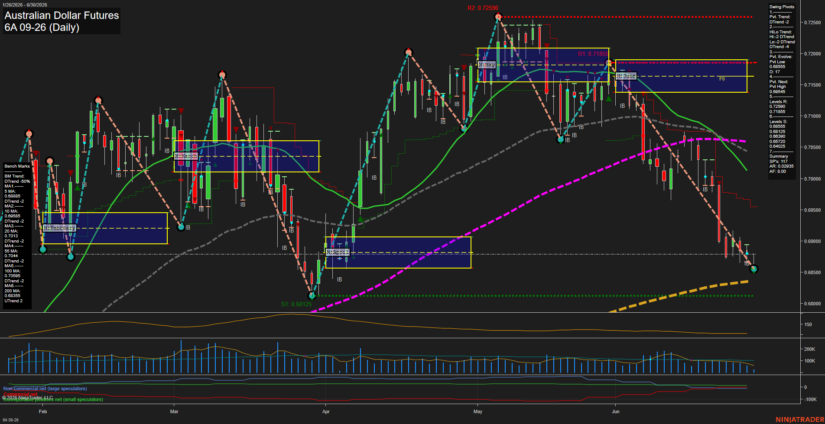Click the 0.7013 value under 20 MA
825x424 pixels.
11,236
